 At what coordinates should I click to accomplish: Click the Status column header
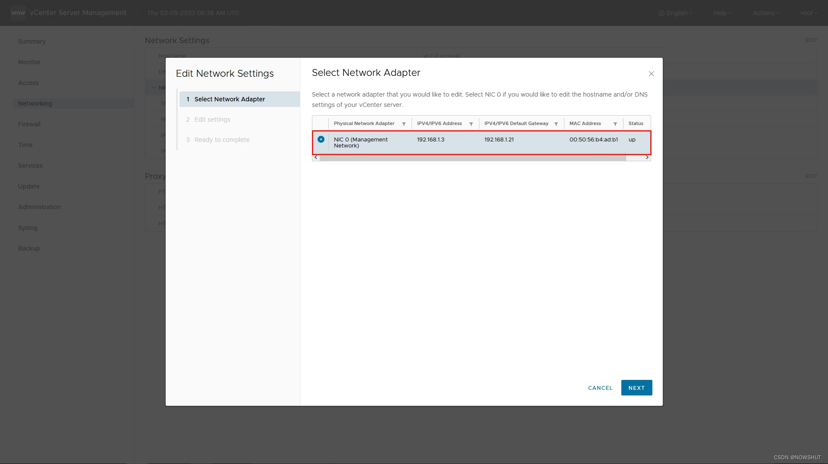pyautogui.click(x=636, y=123)
